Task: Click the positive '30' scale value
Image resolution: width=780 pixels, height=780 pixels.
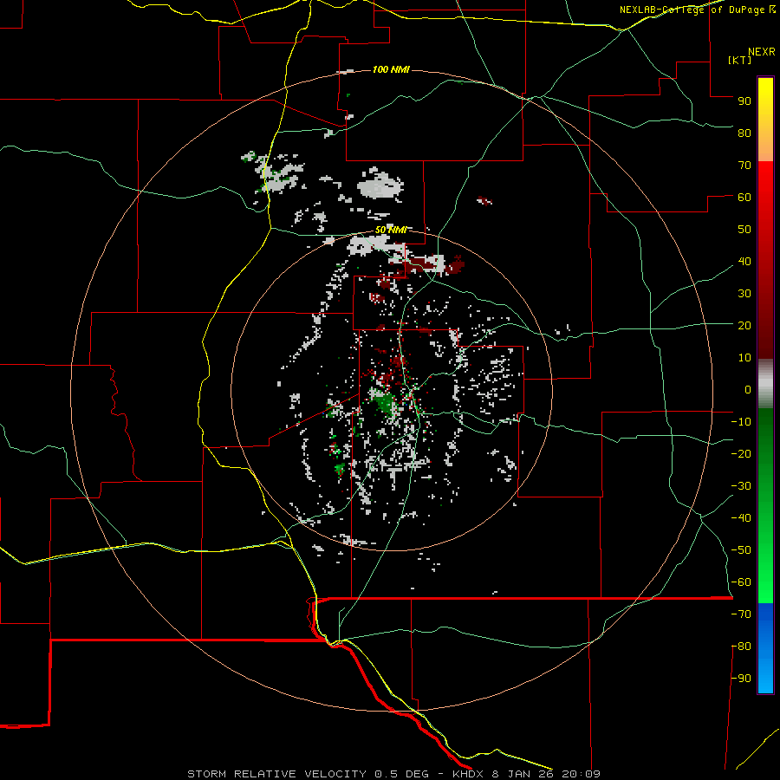Action: point(744,294)
